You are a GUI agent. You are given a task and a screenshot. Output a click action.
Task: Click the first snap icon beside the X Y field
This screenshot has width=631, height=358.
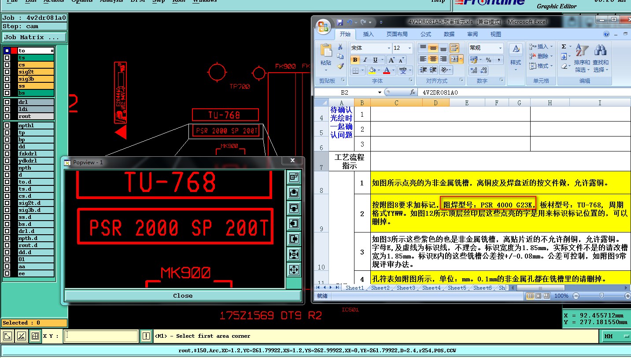click(x=7, y=336)
